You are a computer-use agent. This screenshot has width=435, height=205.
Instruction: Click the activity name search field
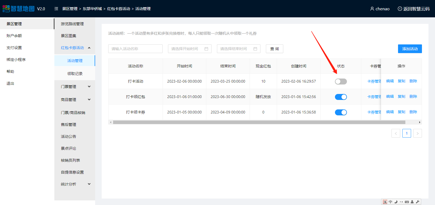pyautogui.click(x=135, y=49)
